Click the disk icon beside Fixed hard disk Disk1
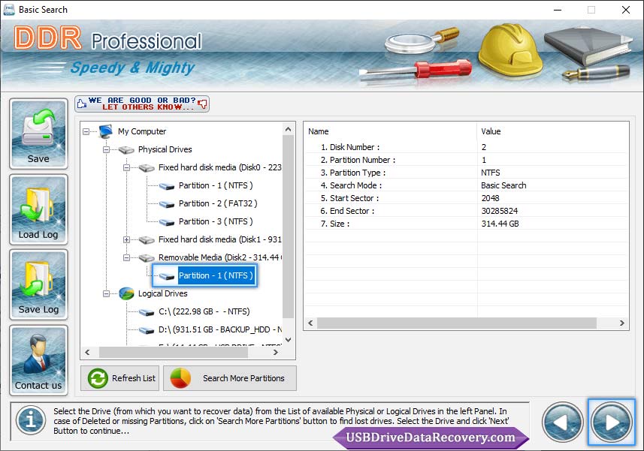The image size is (644, 451). coord(147,240)
